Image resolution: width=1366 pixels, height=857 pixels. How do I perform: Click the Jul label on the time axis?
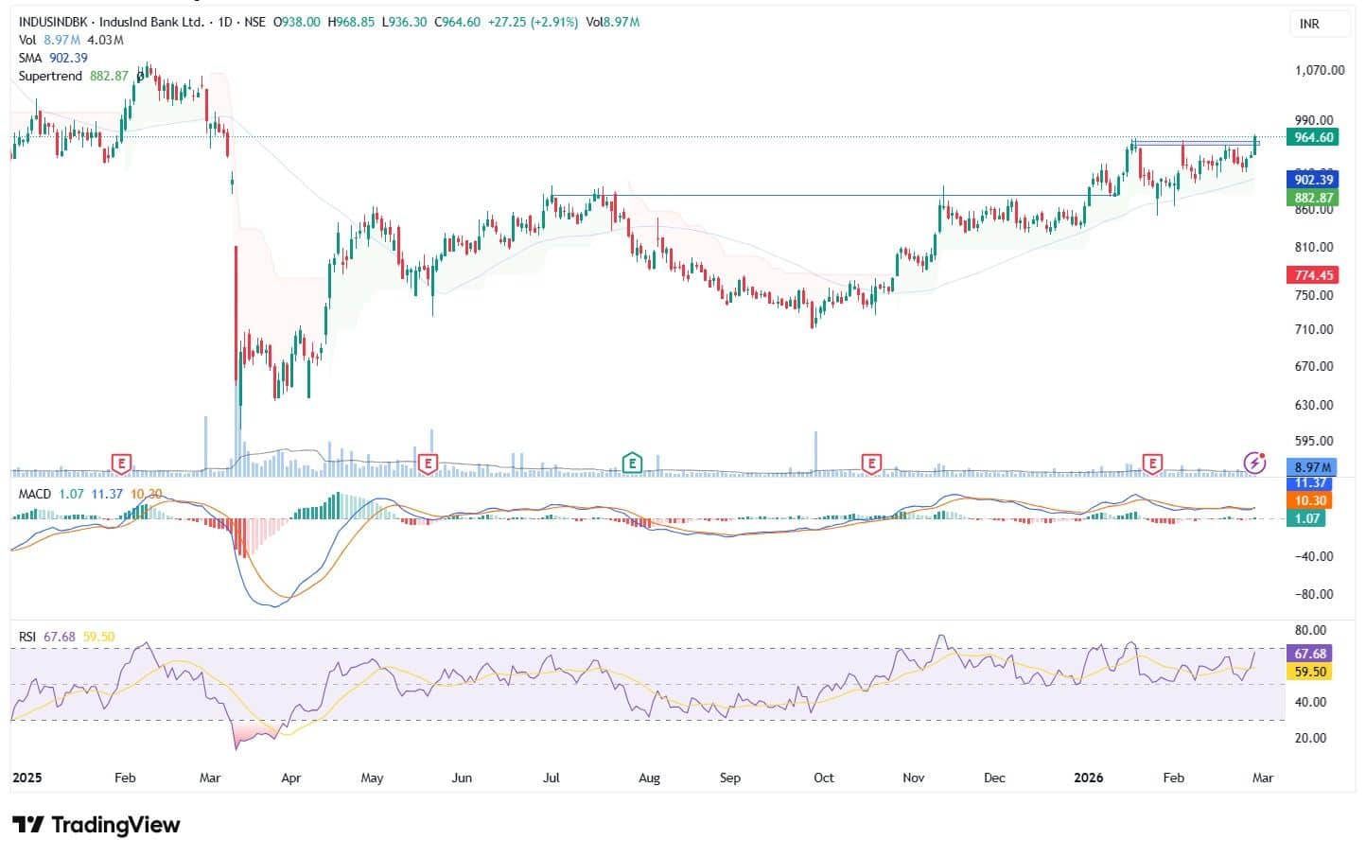point(551,778)
